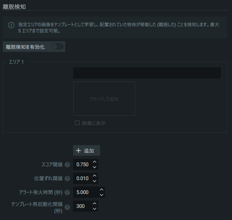Click the スコア閾値 label text

click(52, 164)
